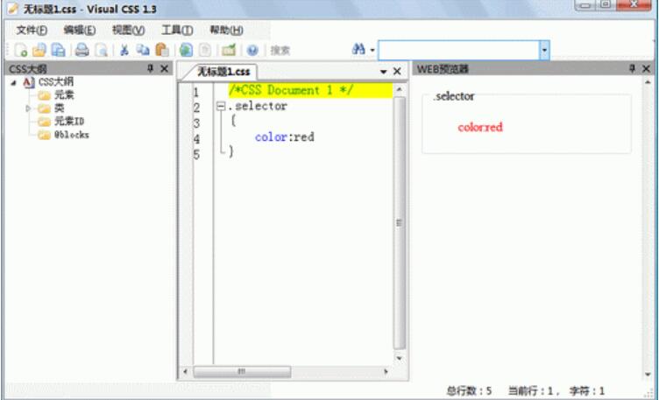Click the New file toolbar icon
Image resolution: width=659 pixels, height=400 pixels.
(x=20, y=51)
